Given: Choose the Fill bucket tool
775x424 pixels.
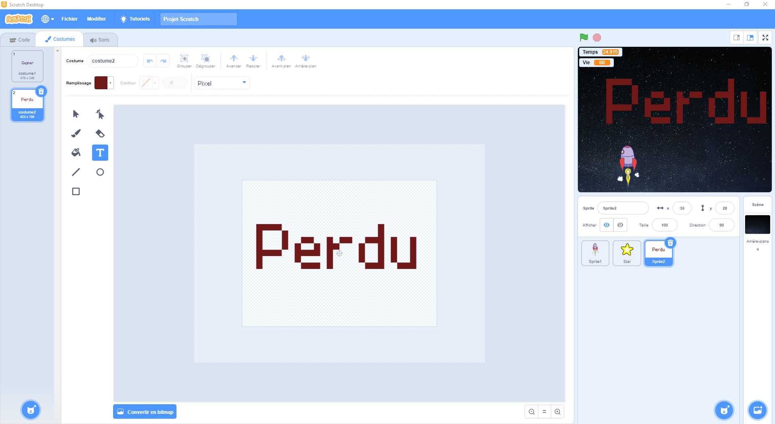Looking at the screenshot, I should [x=76, y=153].
